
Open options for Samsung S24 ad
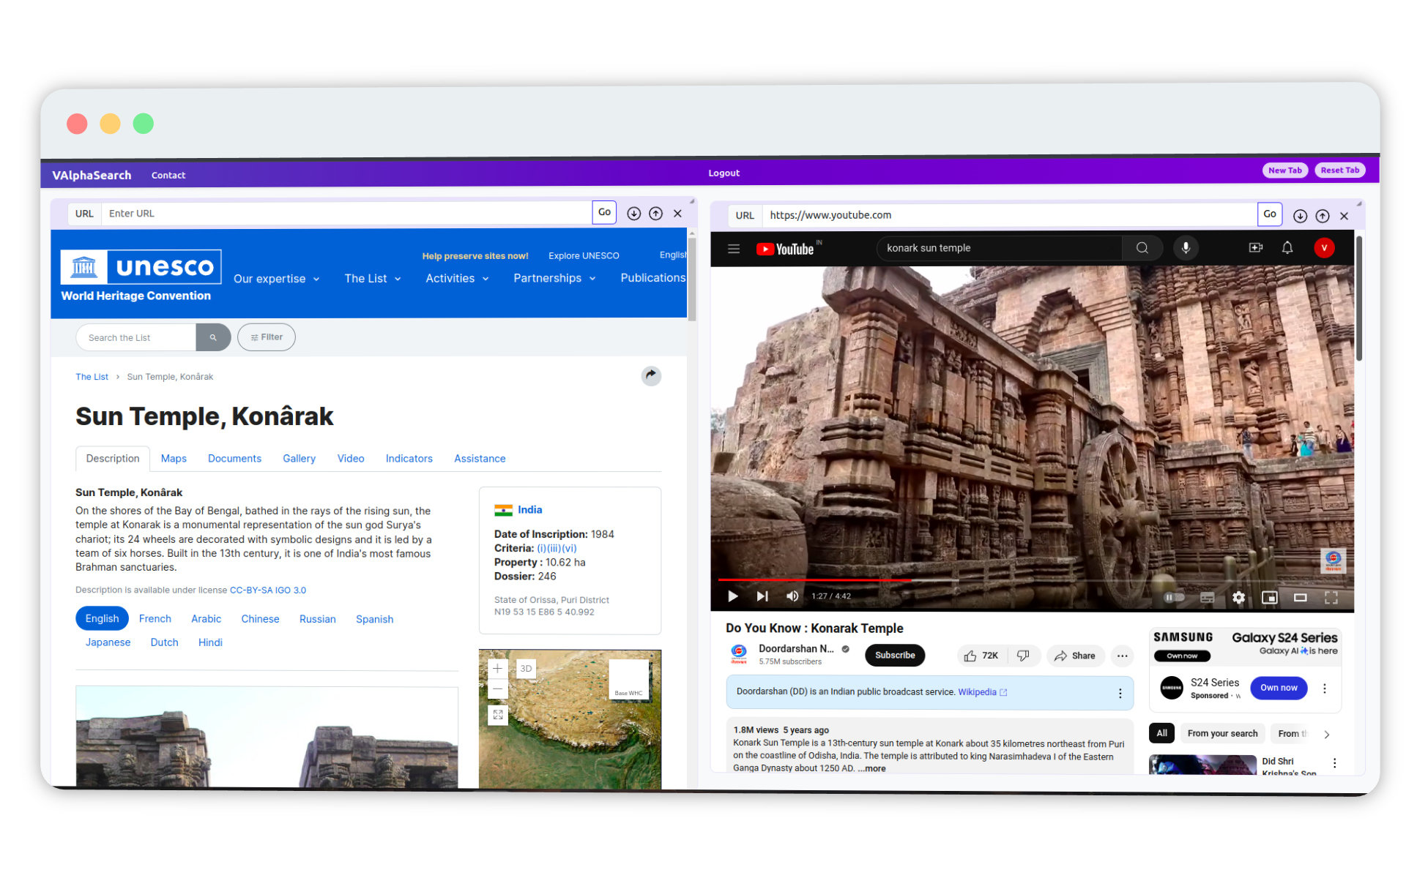click(1324, 688)
